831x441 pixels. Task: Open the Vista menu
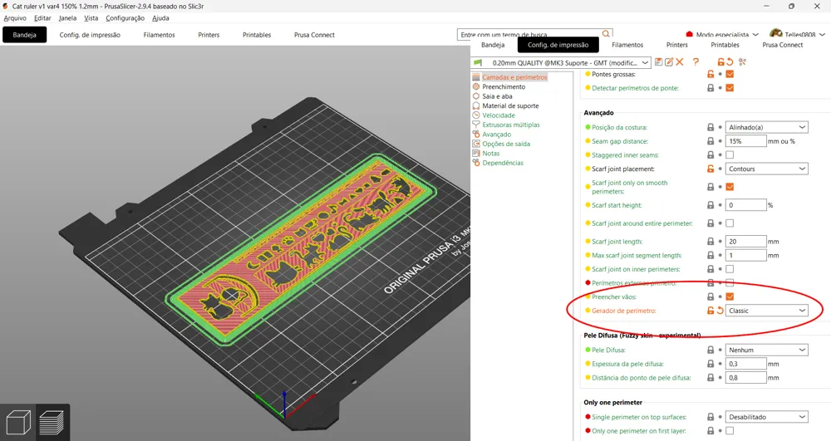(91, 18)
